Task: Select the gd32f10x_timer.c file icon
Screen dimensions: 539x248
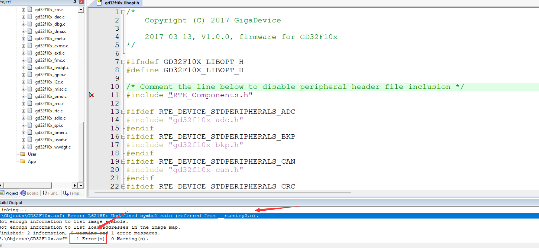Action: click(x=30, y=132)
